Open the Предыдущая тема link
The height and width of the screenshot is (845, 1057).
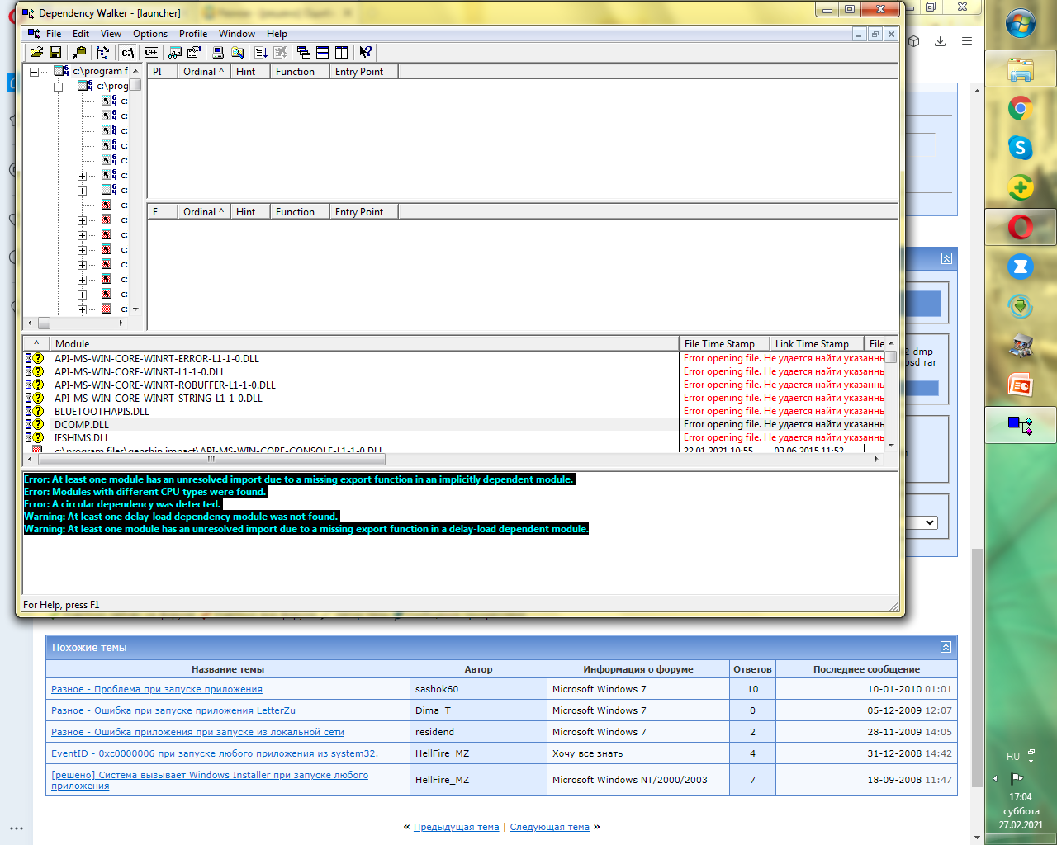pyautogui.click(x=456, y=827)
